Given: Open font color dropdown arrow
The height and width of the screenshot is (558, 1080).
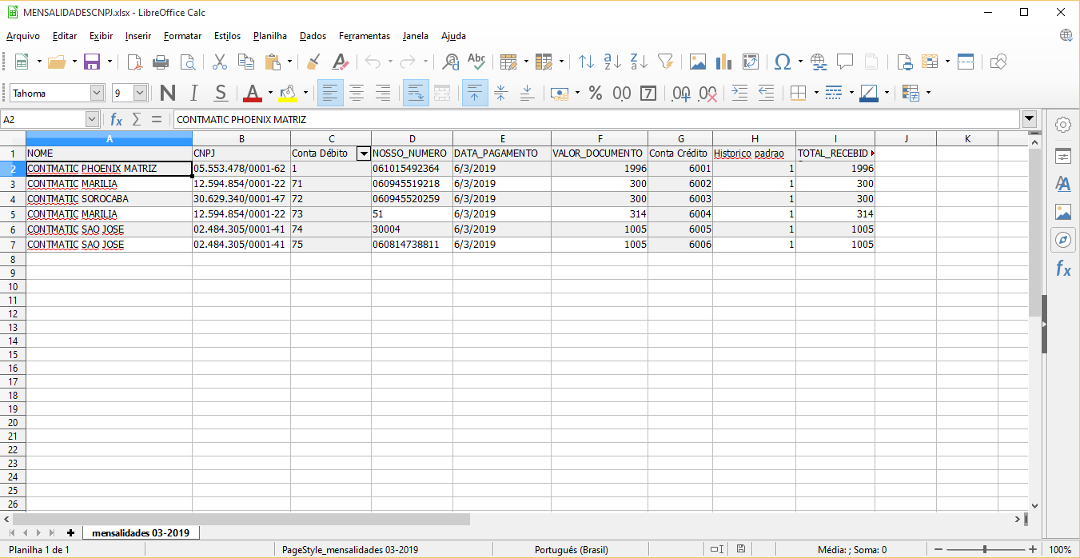Looking at the screenshot, I should (x=270, y=94).
